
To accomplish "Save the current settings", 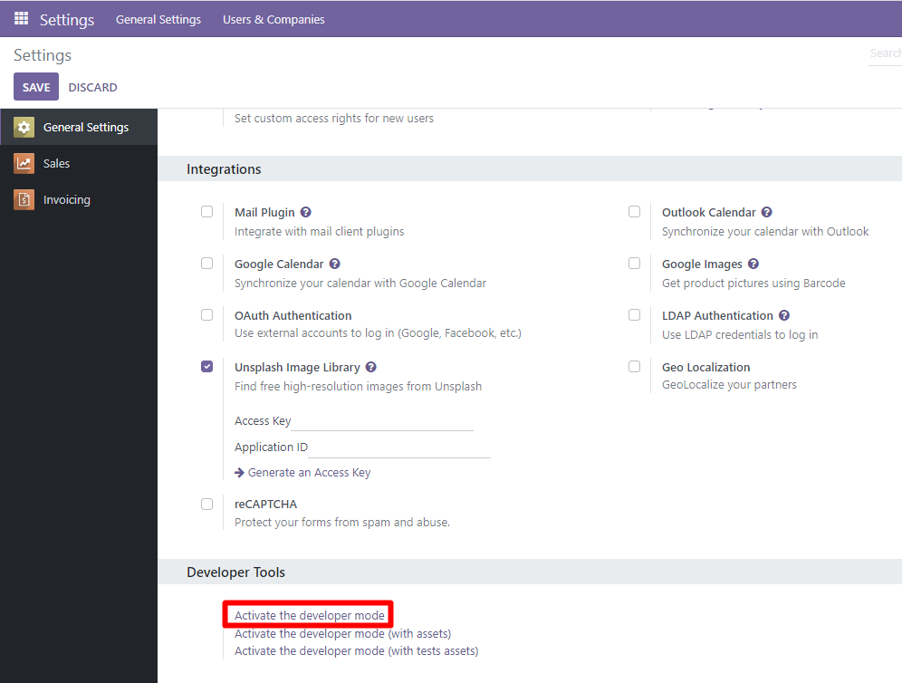I will (35, 86).
